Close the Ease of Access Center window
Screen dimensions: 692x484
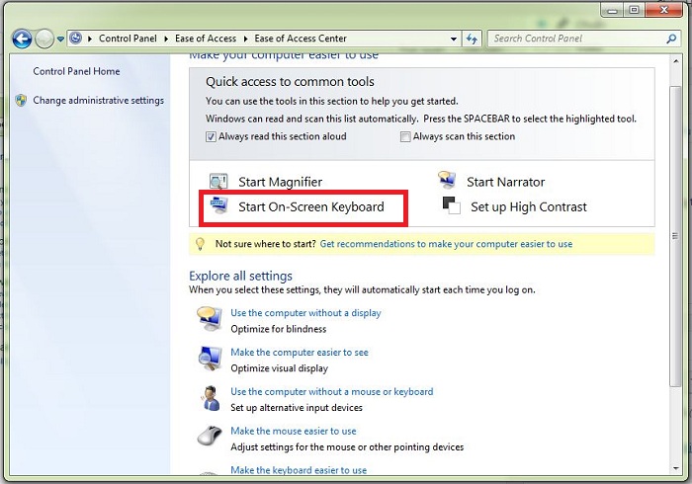point(663,10)
